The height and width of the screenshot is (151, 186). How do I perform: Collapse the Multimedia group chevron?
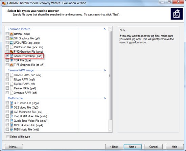tap(104, 98)
